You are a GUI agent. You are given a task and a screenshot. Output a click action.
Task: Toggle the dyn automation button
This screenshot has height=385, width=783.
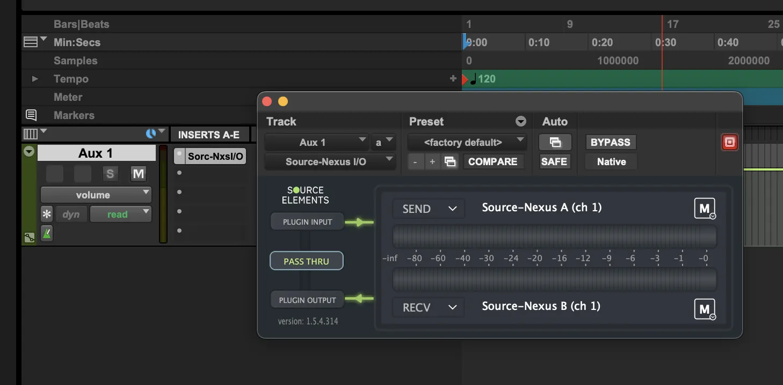pos(71,214)
